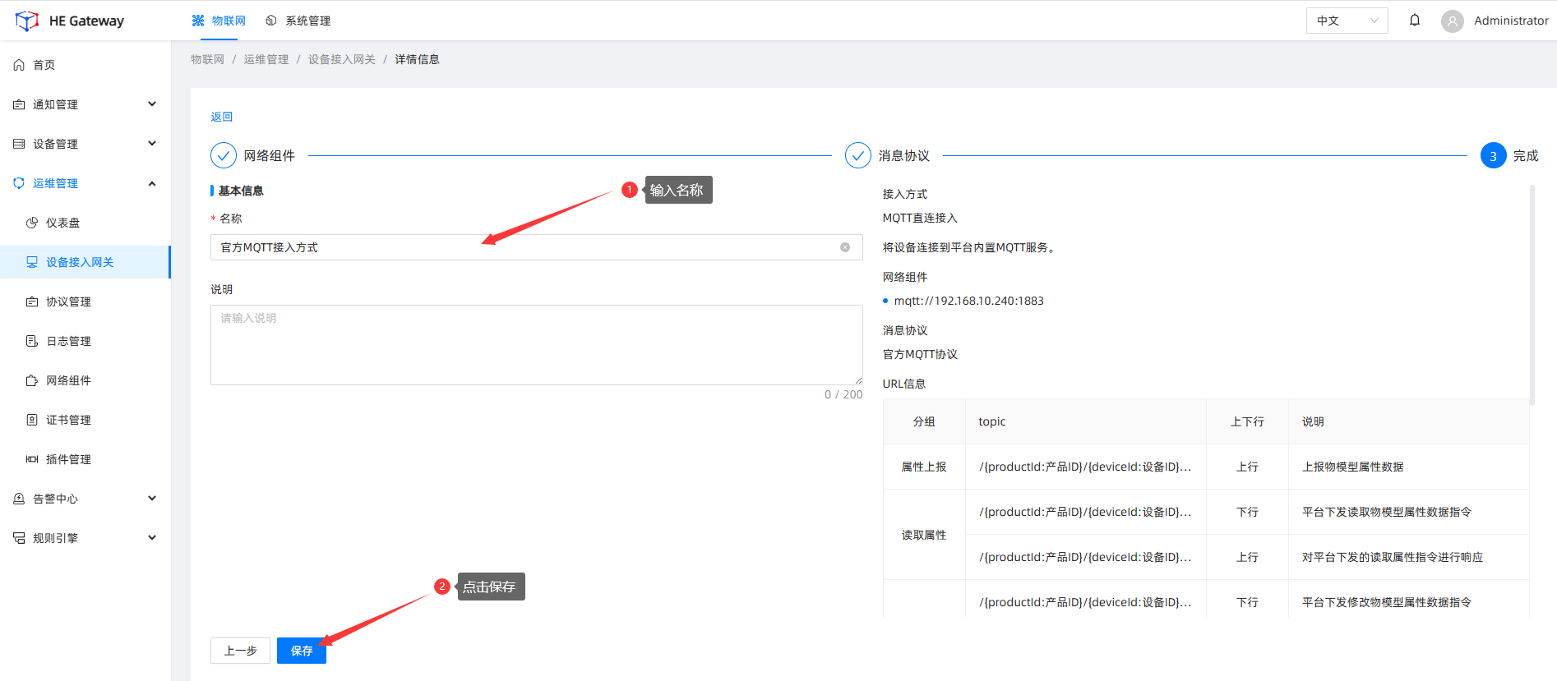The height and width of the screenshot is (681, 1557).
Task: Click the step 3 完成 circle
Action: 1494,155
